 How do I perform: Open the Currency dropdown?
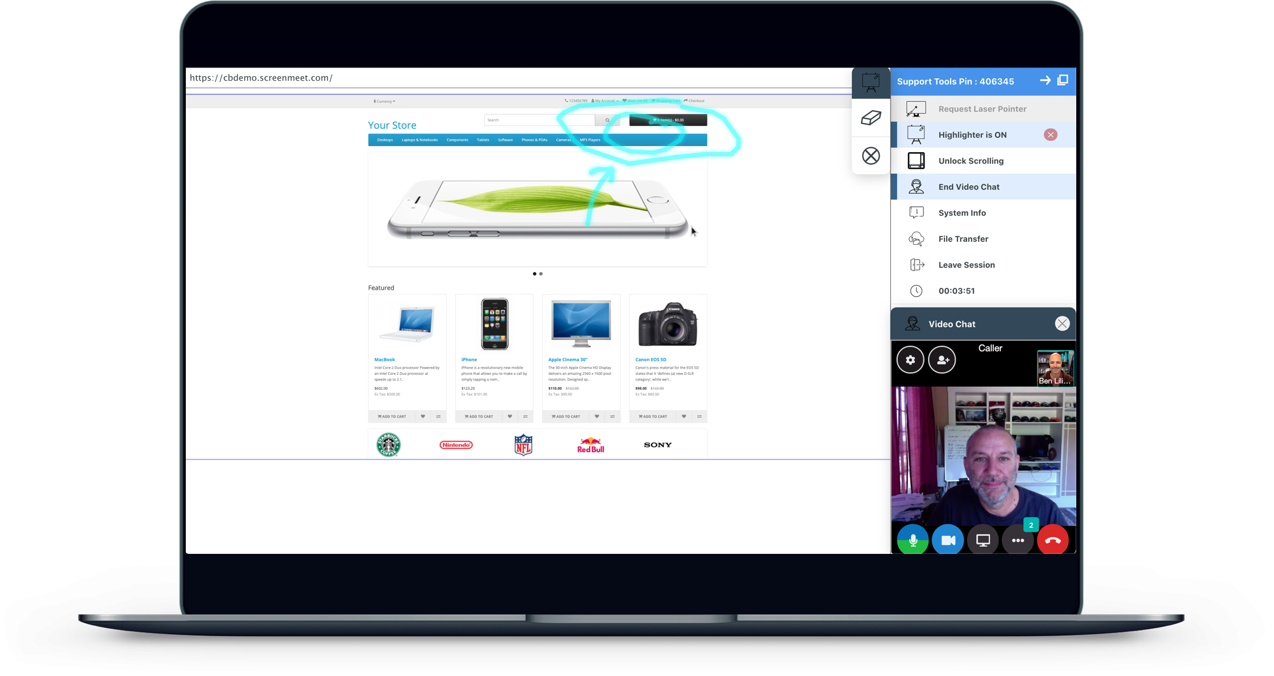384,101
